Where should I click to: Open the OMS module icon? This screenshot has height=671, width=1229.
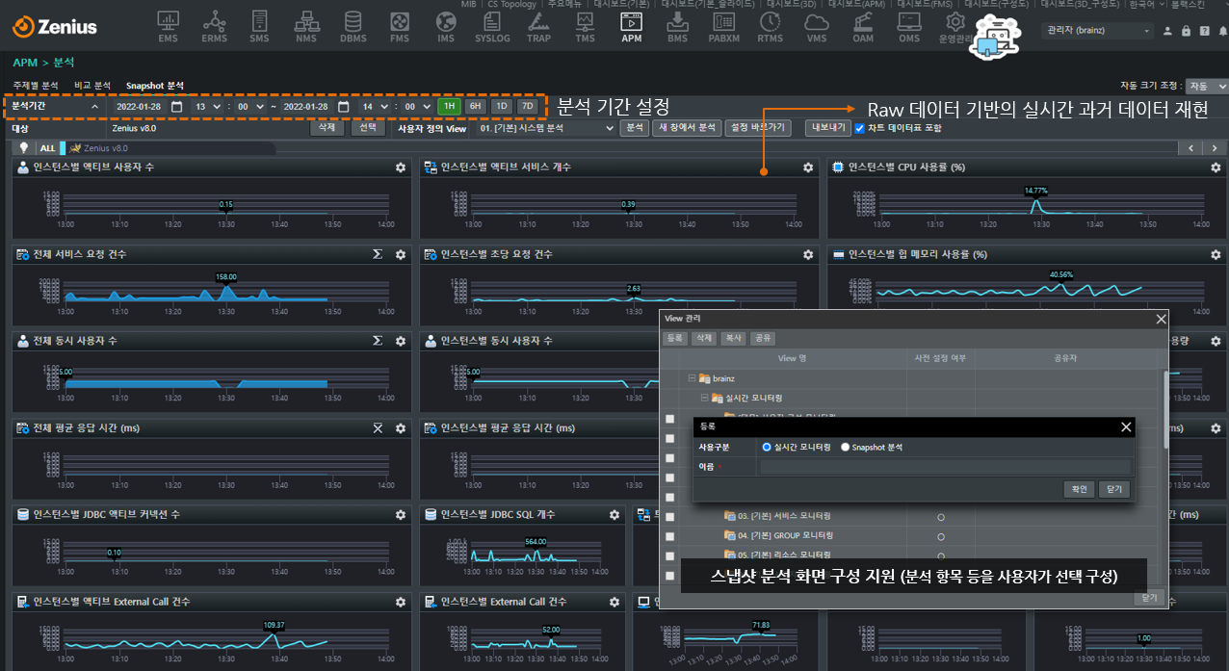click(908, 26)
